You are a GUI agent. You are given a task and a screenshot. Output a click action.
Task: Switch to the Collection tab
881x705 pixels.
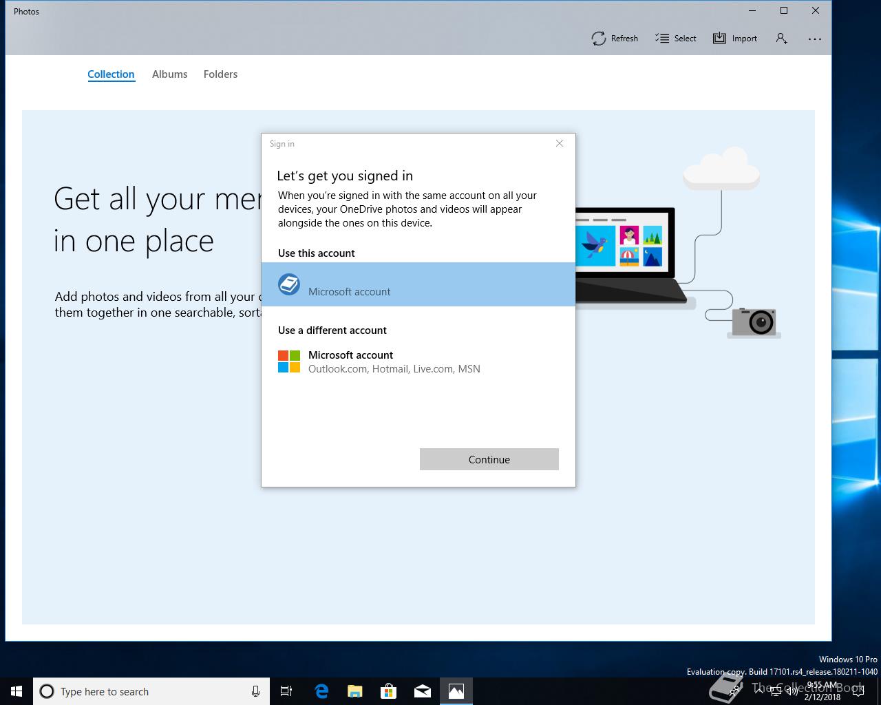pyautogui.click(x=111, y=74)
